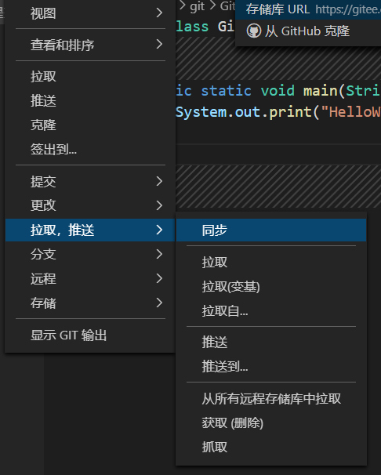Expand the 存储 submenu chevron

159,303
